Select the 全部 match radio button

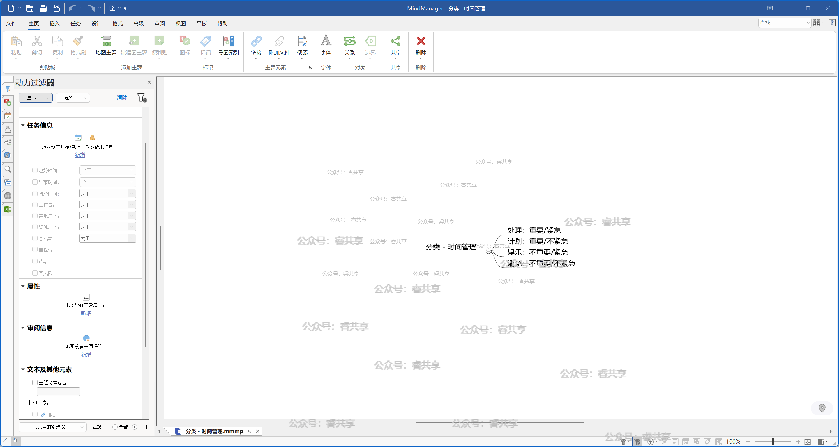(115, 427)
